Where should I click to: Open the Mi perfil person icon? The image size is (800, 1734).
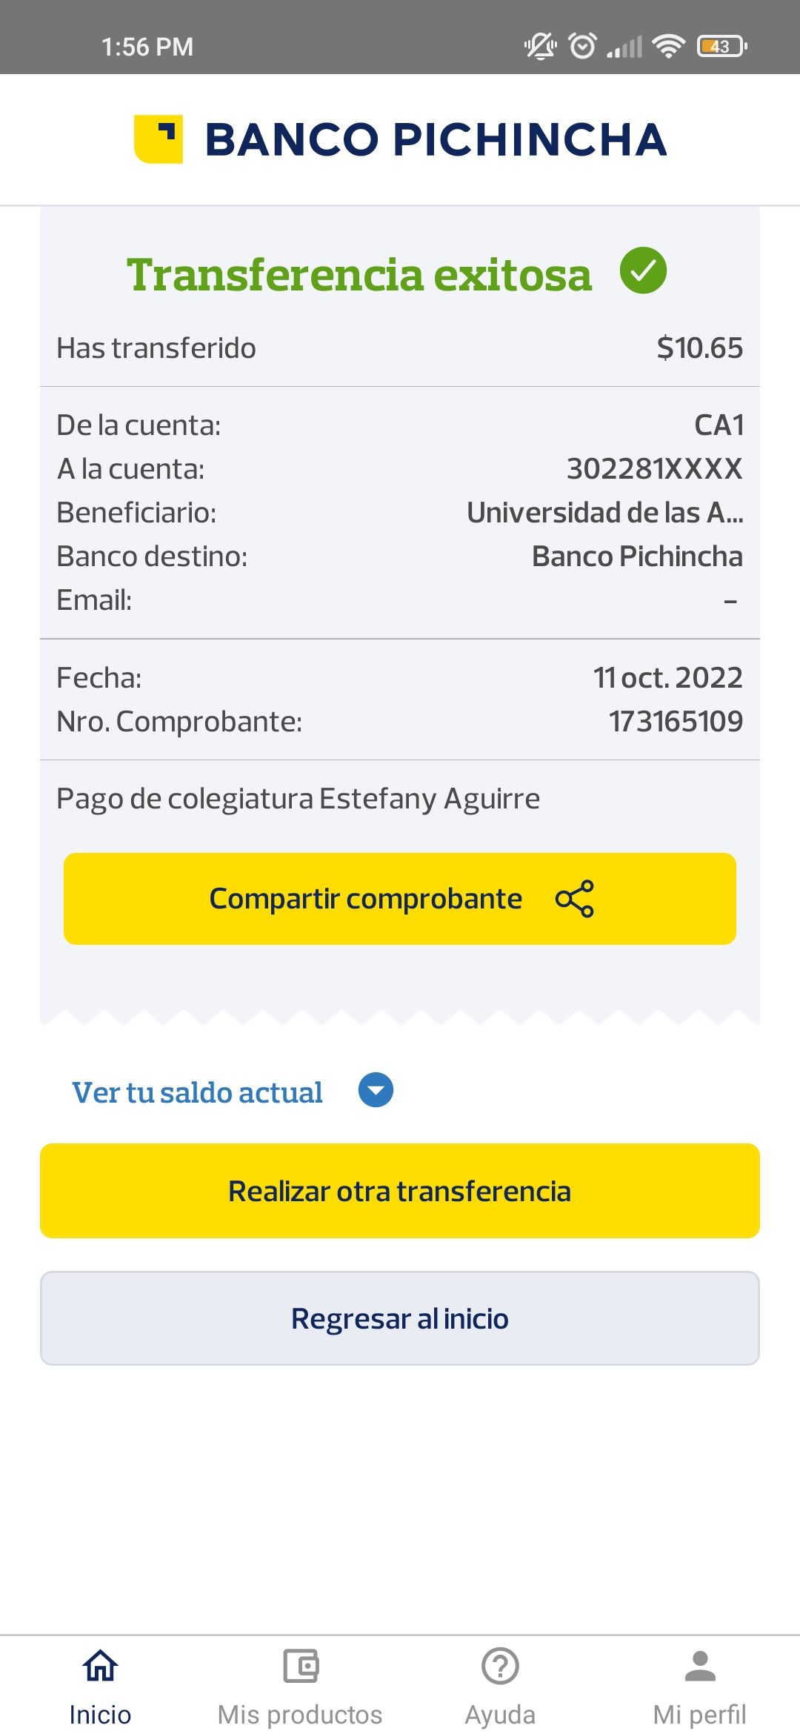tap(700, 1667)
